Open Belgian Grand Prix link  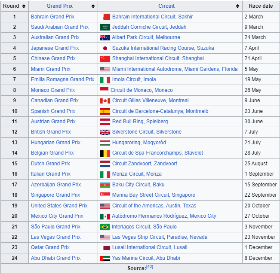pos(52,153)
